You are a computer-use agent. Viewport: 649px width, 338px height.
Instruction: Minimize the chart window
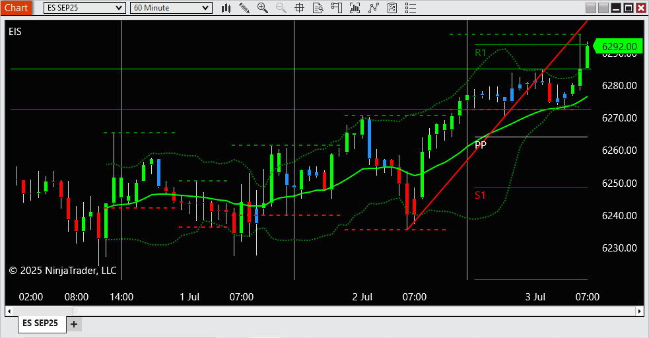(x=616, y=8)
